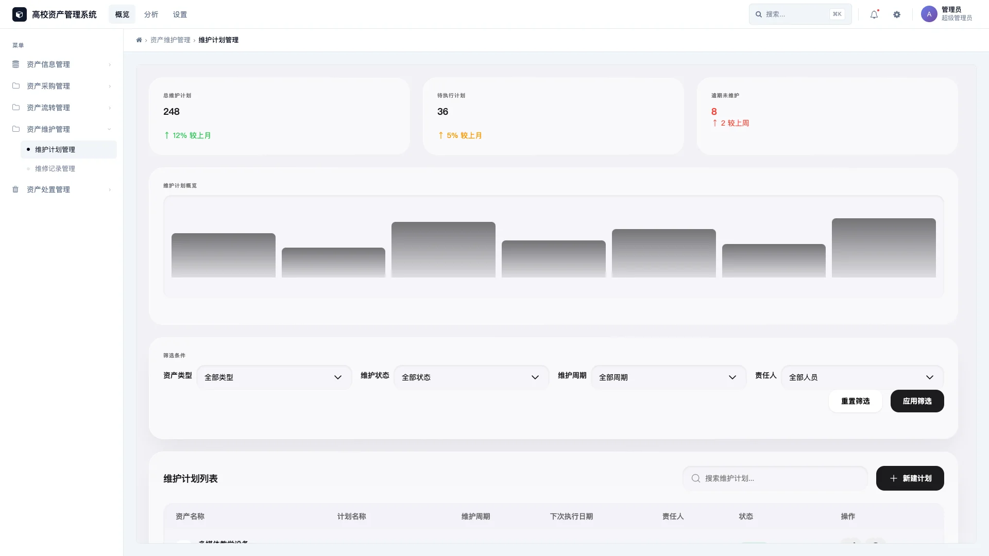
Task: Open the settings gear in the top bar
Action: (x=897, y=14)
